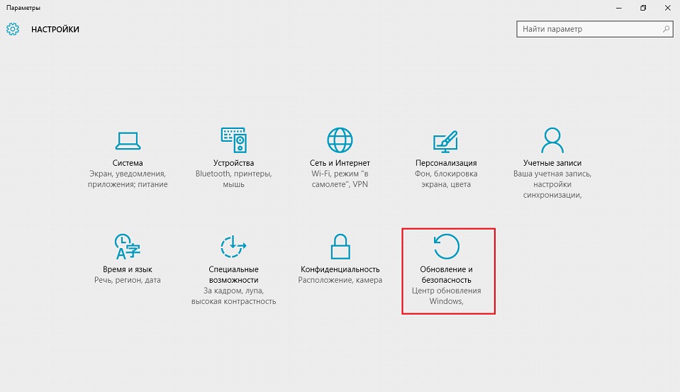Click the Сеть и Интернет text label
This screenshot has width=680, height=392.
(340, 163)
